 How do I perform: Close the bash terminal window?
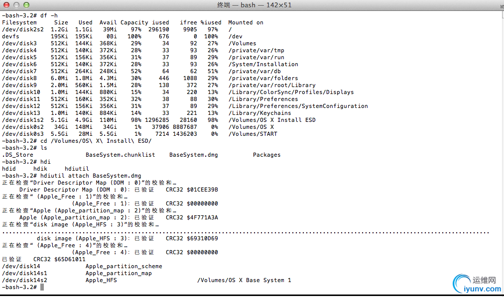(x=6, y=5)
